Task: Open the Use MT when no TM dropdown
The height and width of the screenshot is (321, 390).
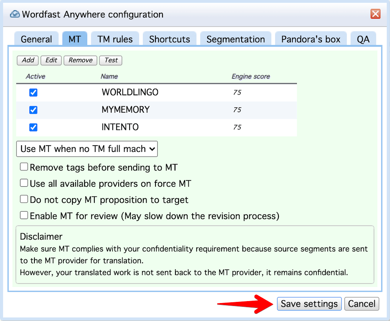Action: pos(87,149)
